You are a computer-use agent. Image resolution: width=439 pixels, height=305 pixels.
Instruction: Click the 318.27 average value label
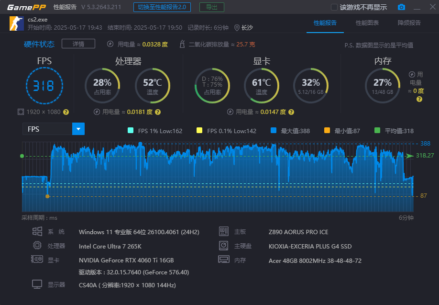425,156
